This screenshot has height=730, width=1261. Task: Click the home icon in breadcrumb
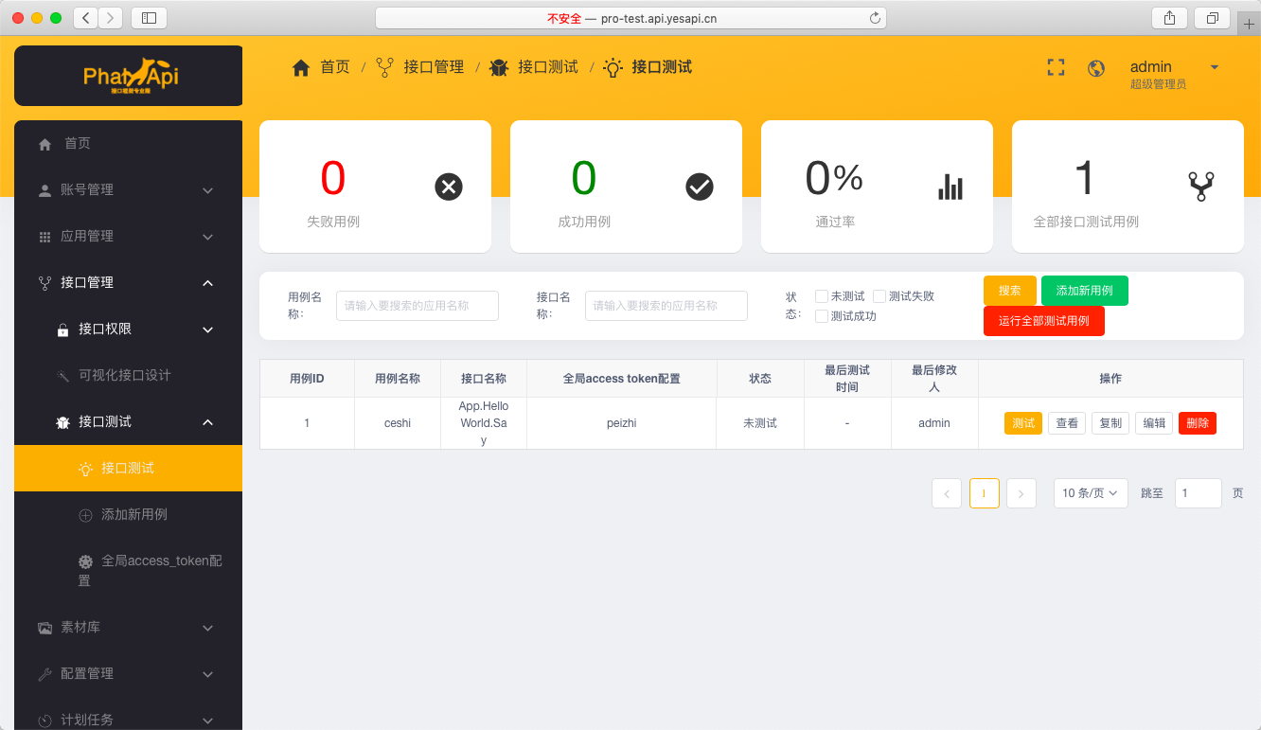(301, 68)
